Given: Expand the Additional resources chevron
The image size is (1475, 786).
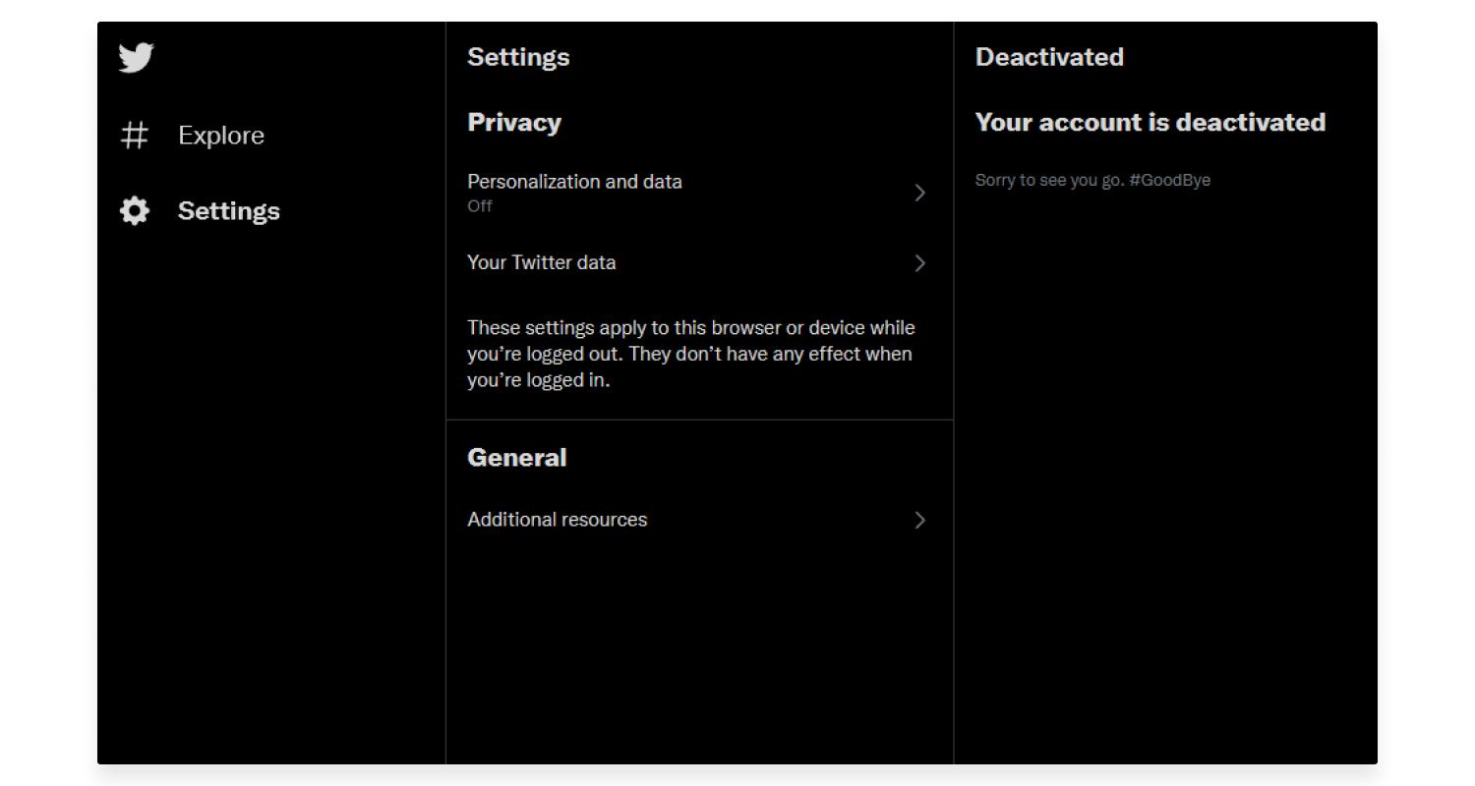Looking at the screenshot, I should coord(920,520).
